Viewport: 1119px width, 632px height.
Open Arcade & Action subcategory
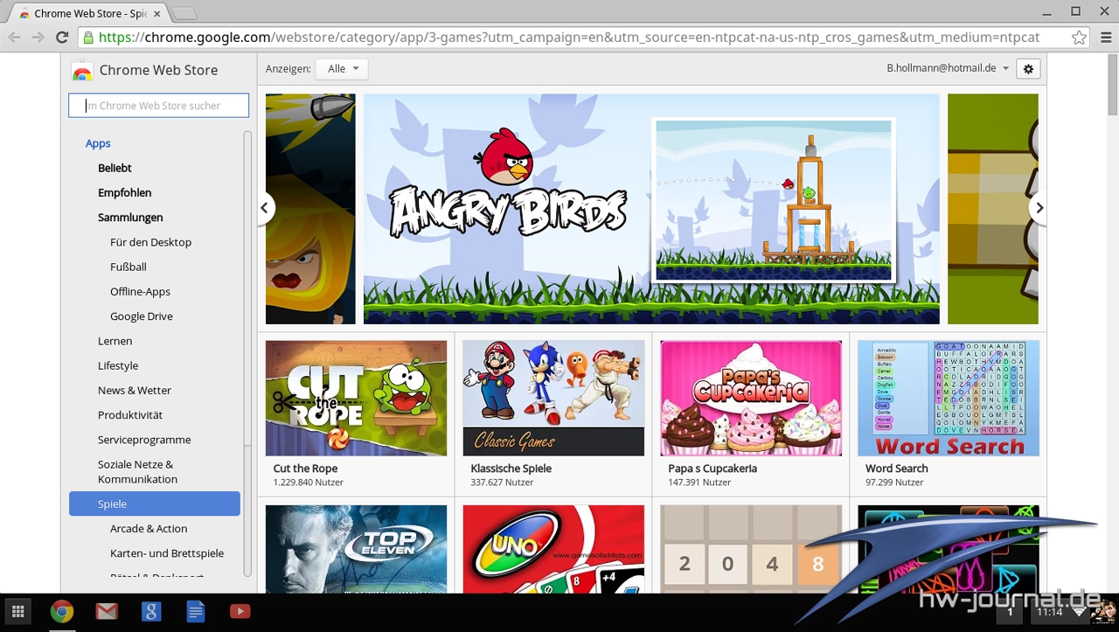pos(149,529)
